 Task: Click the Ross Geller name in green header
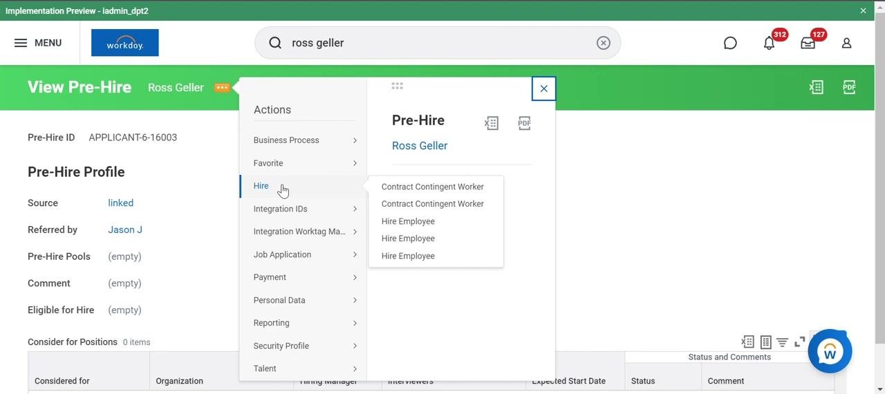pos(176,88)
